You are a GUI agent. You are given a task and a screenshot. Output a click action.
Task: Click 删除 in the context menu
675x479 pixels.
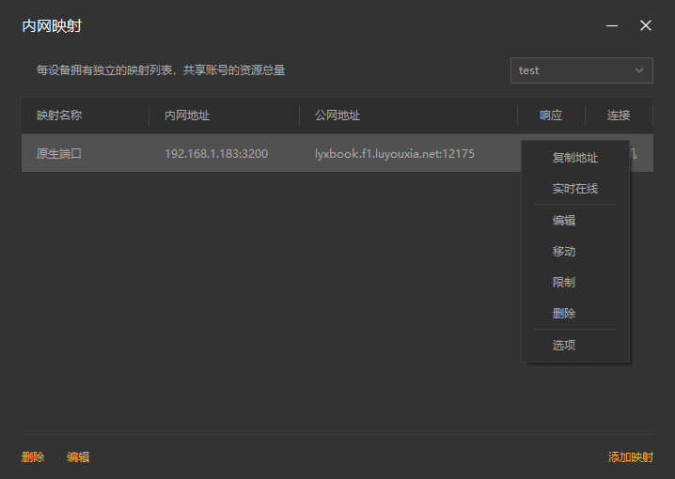[564, 314]
